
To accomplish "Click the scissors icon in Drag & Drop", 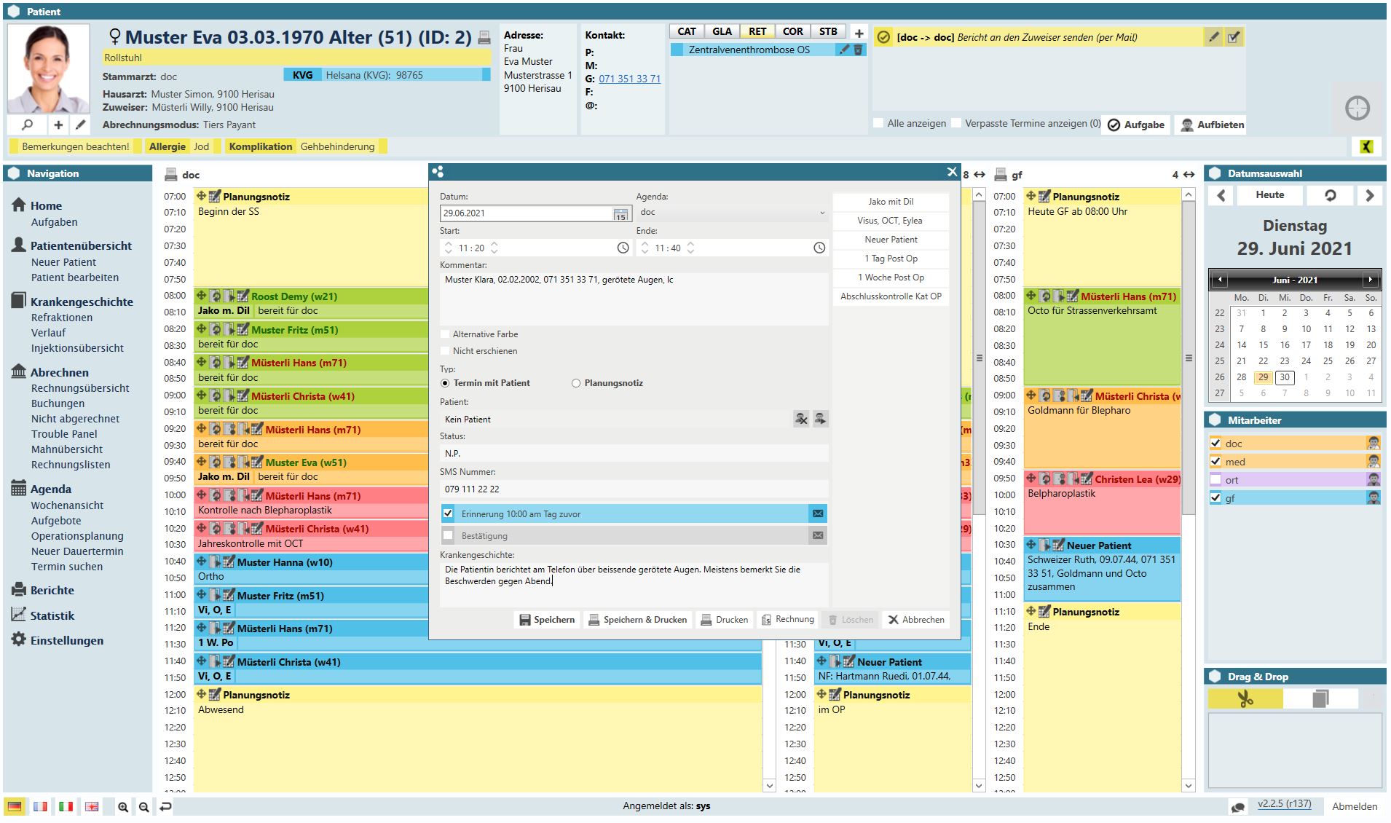I will (1245, 699).
